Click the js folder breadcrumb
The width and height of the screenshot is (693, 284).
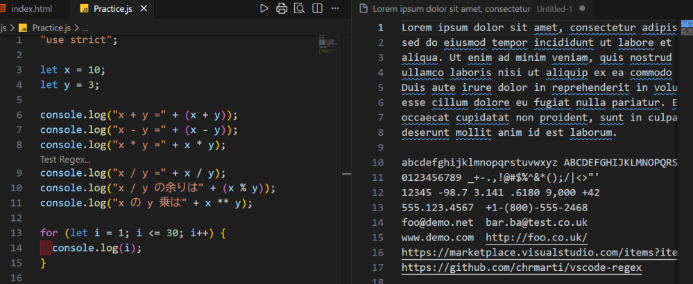pyautogui.click(x=3, y=28)
